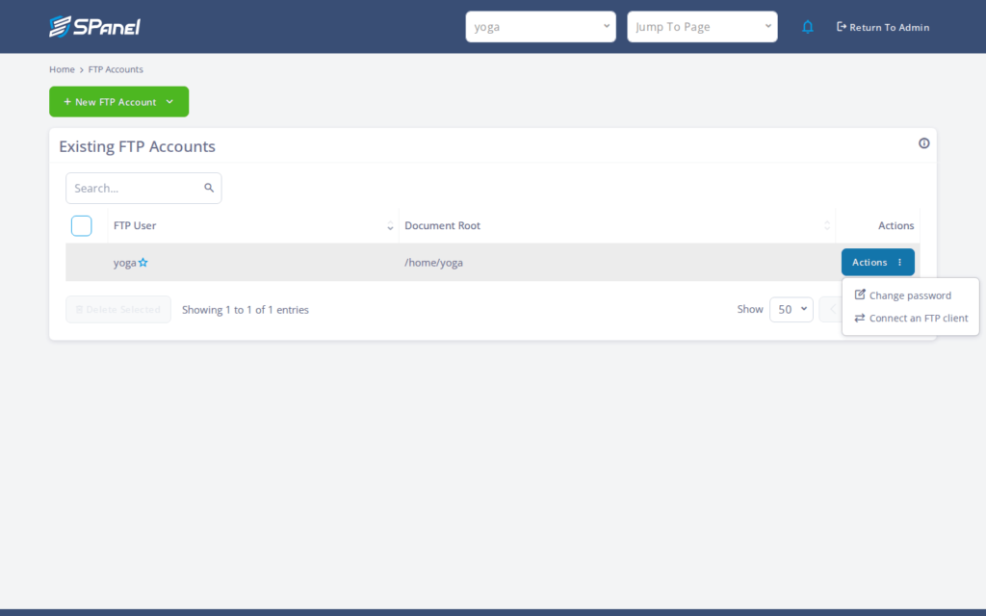Click the previous page arrow button

(x=831, y=309)
